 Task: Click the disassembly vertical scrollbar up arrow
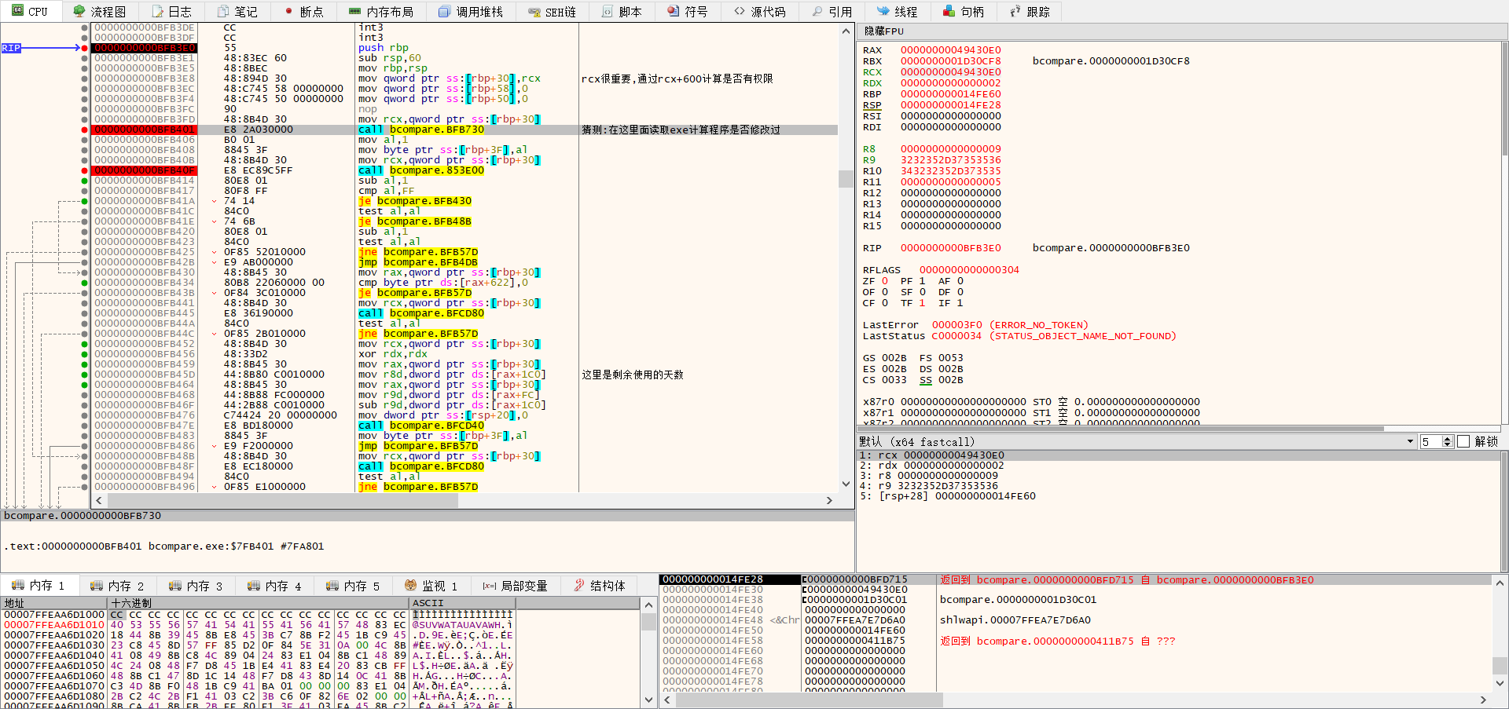pos(846,31)
